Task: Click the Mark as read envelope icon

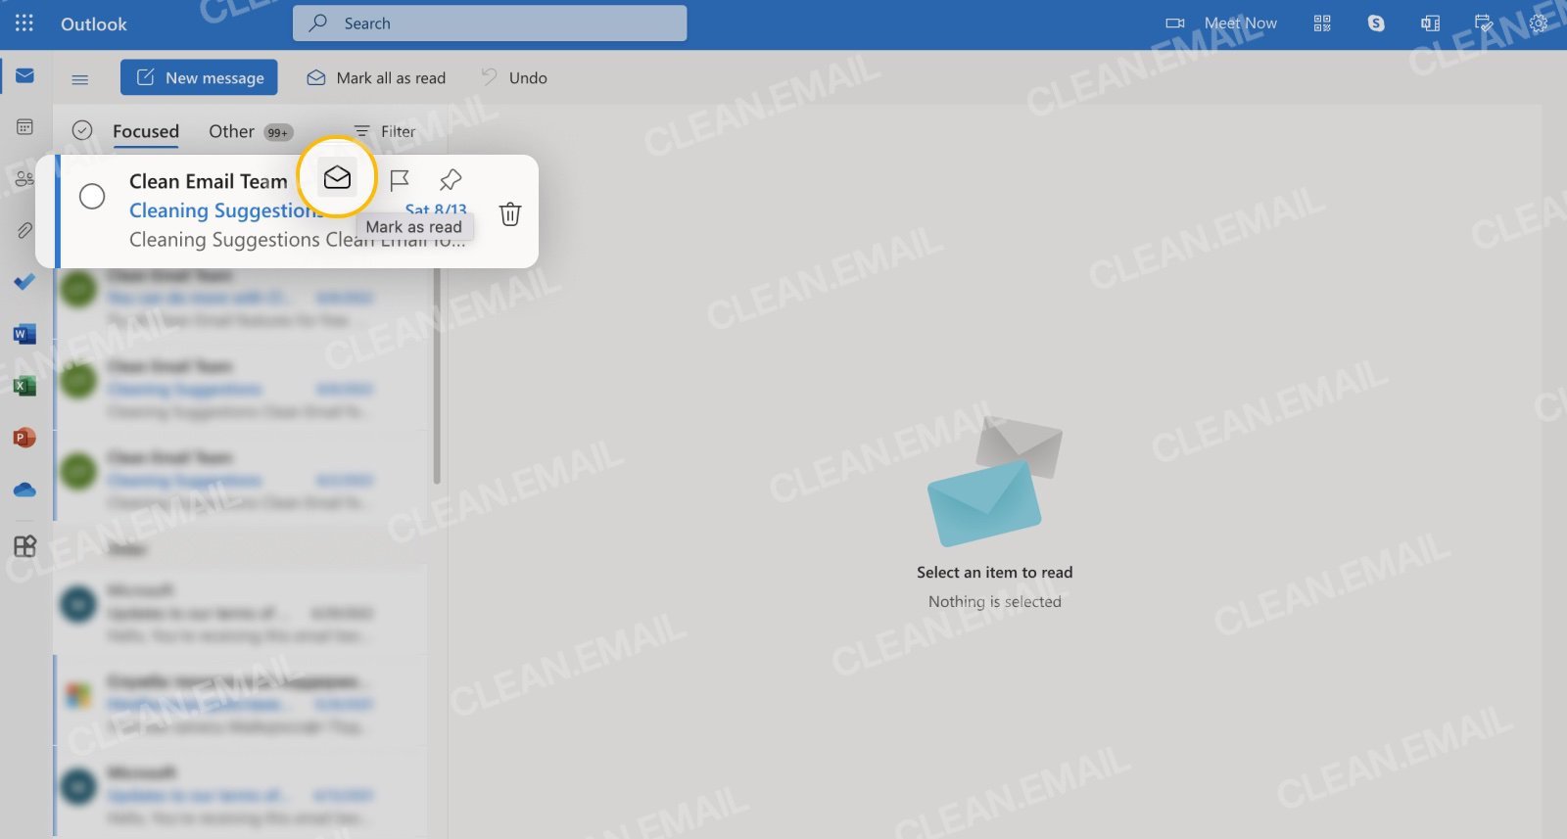Action: point(337,178)
